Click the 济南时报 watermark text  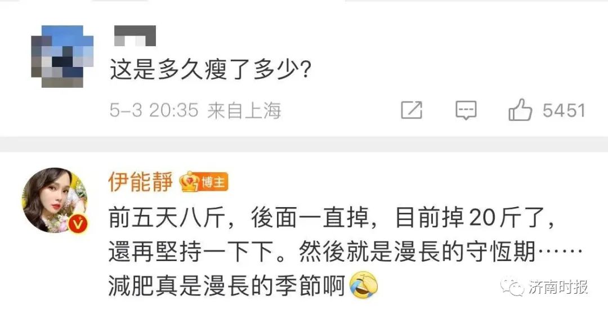tap(558, 287)
